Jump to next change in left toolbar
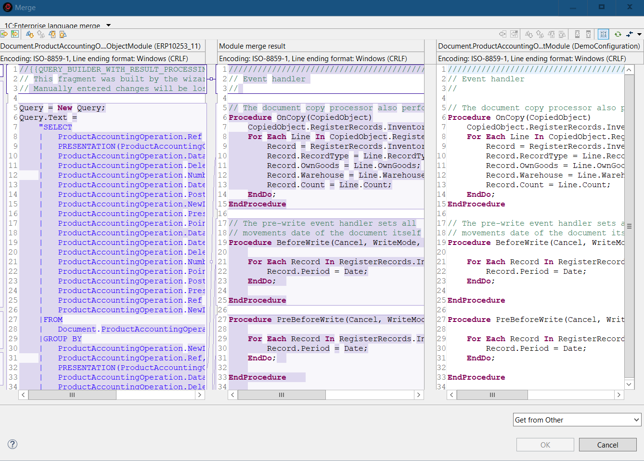Image resolution: width=644 pixels, height=461 pixels. [x=52, y=34]
